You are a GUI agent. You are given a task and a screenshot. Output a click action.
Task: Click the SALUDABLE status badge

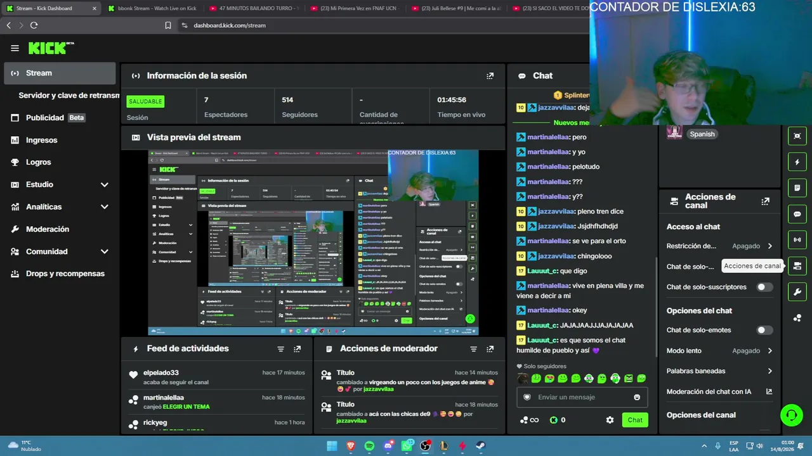click(146, 101)
